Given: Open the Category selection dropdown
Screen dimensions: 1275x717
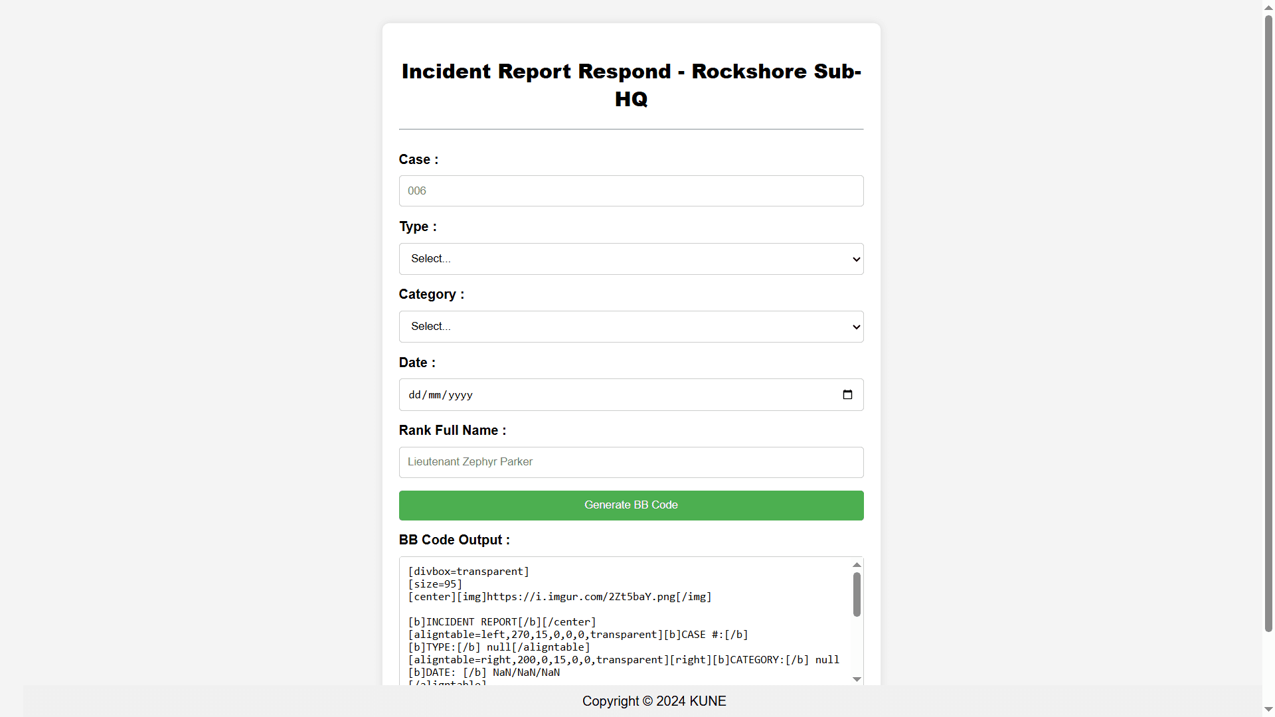Looking at the screenshot, I should tap(631, 326).
